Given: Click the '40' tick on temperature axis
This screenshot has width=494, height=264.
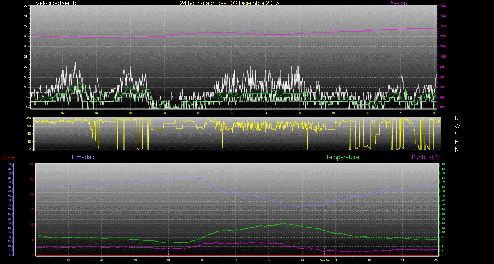Looking at the screenshot, I should point(443,164).
